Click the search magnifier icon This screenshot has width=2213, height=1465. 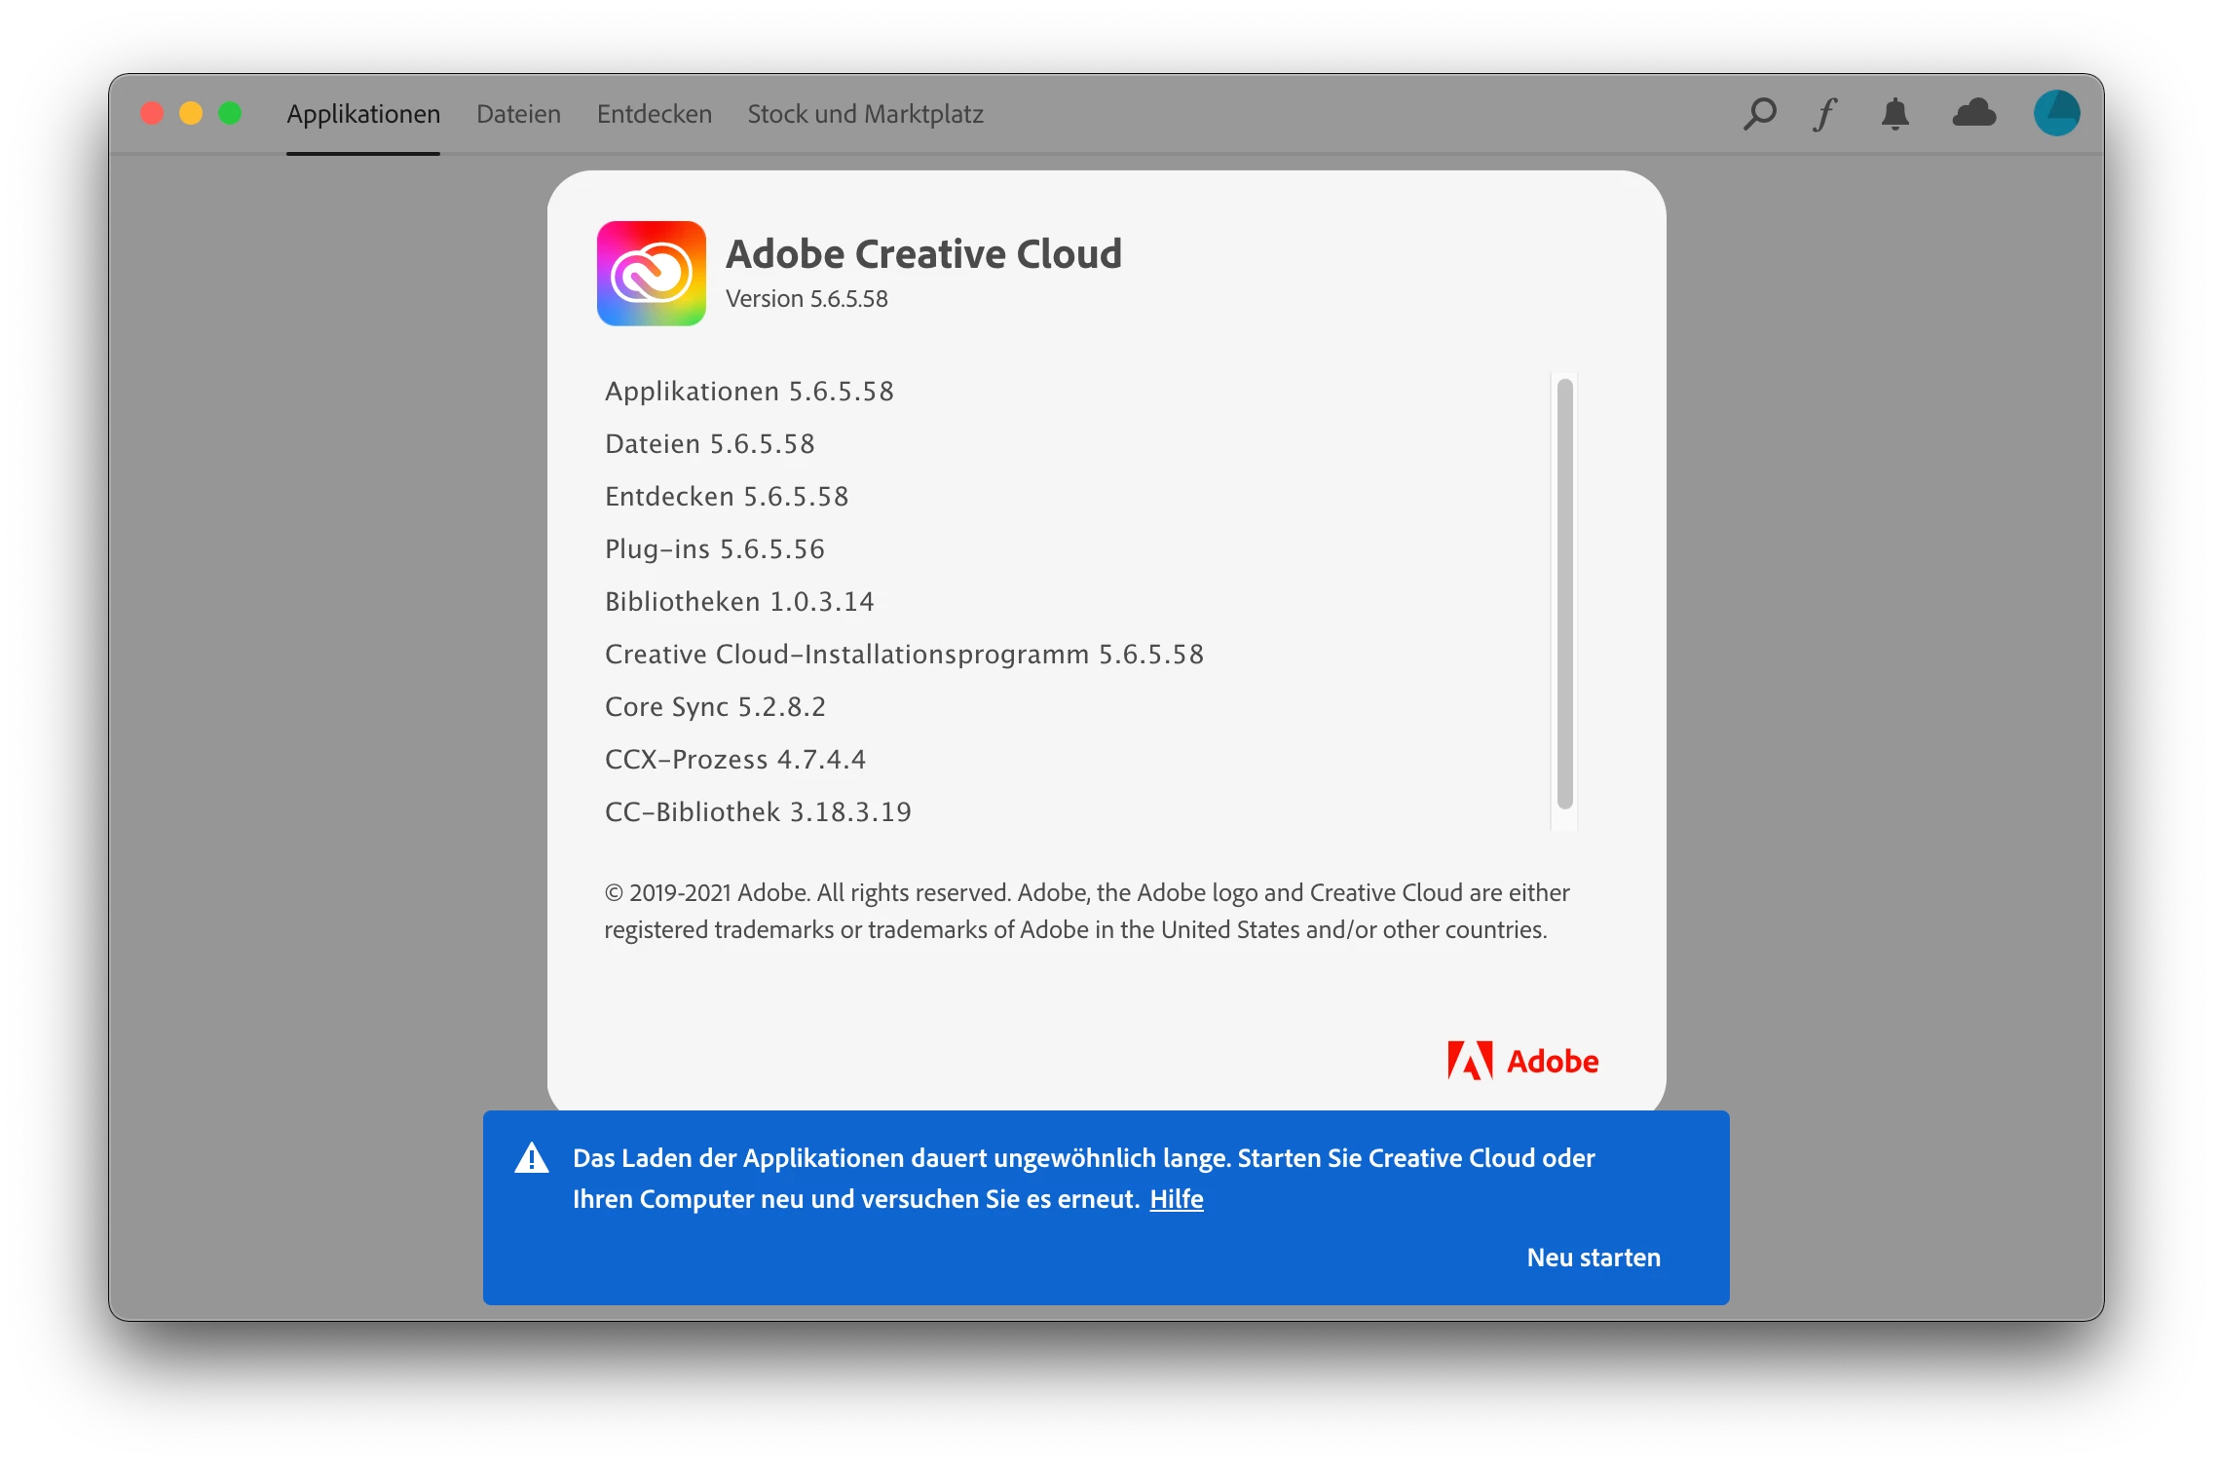(1759, 114)
